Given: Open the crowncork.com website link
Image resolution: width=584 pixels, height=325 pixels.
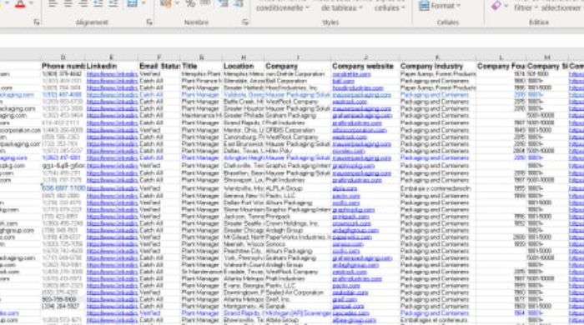Looking at the screenshot, I should [351, 224].
